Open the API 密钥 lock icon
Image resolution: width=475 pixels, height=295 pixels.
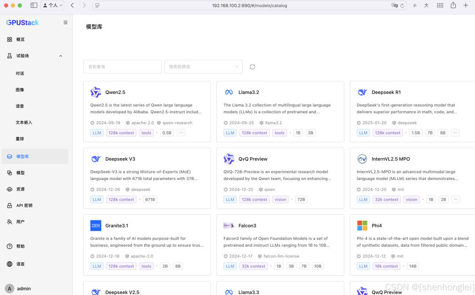click(9, 205)
